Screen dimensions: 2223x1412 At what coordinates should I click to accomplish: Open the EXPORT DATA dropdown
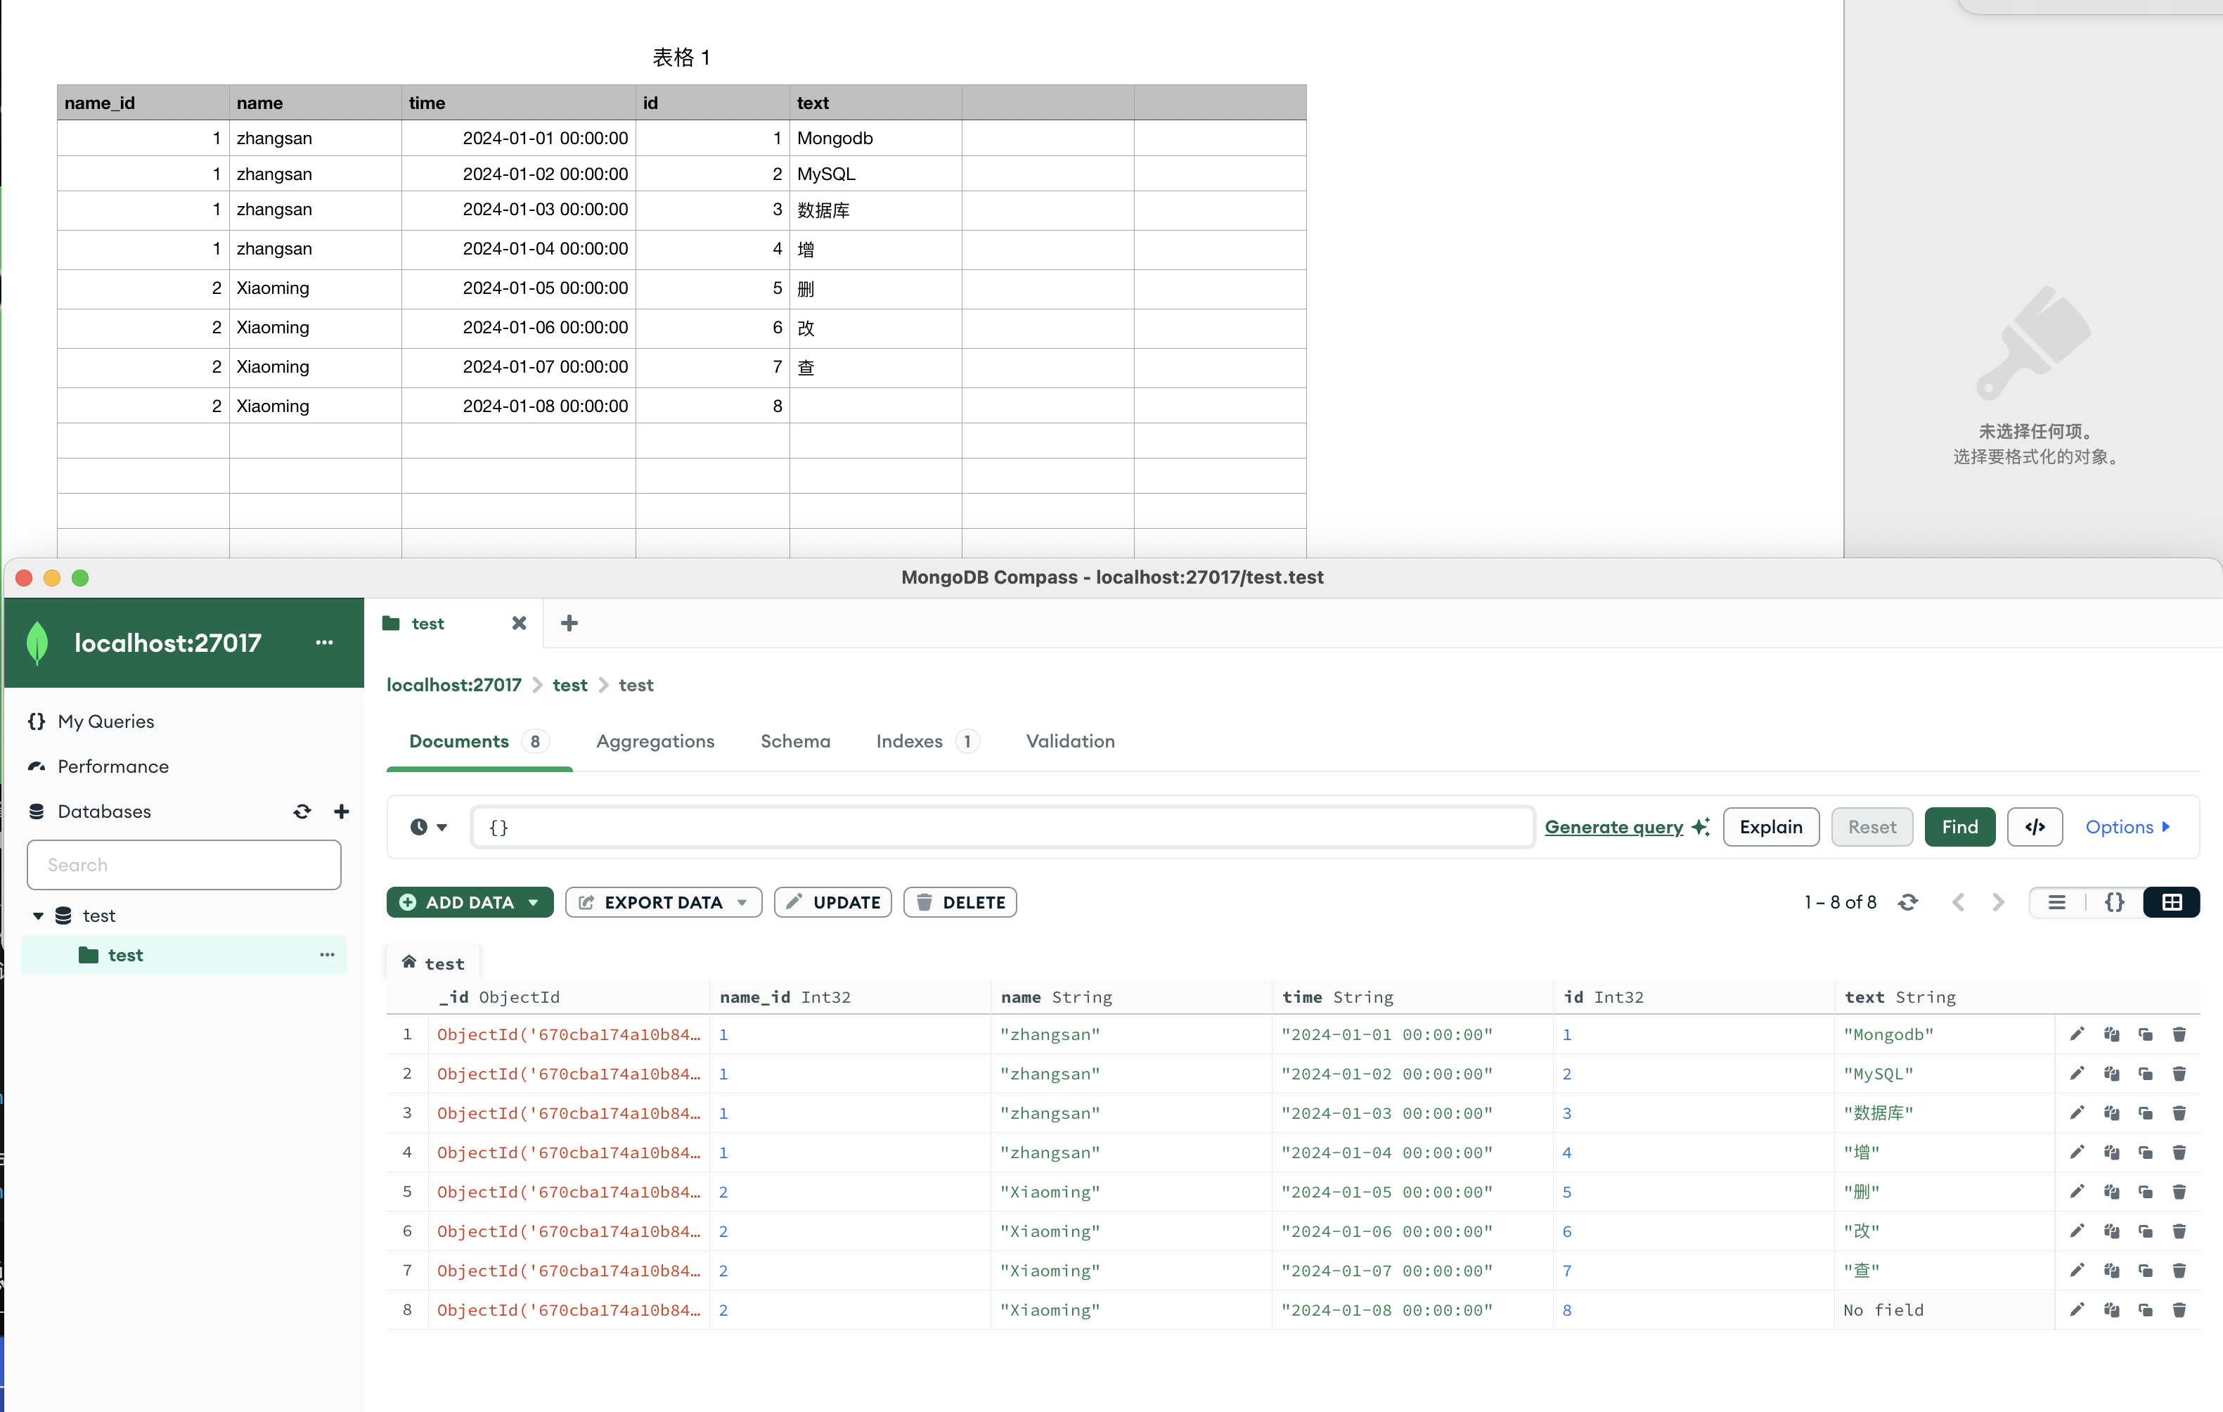pos(663,902)
